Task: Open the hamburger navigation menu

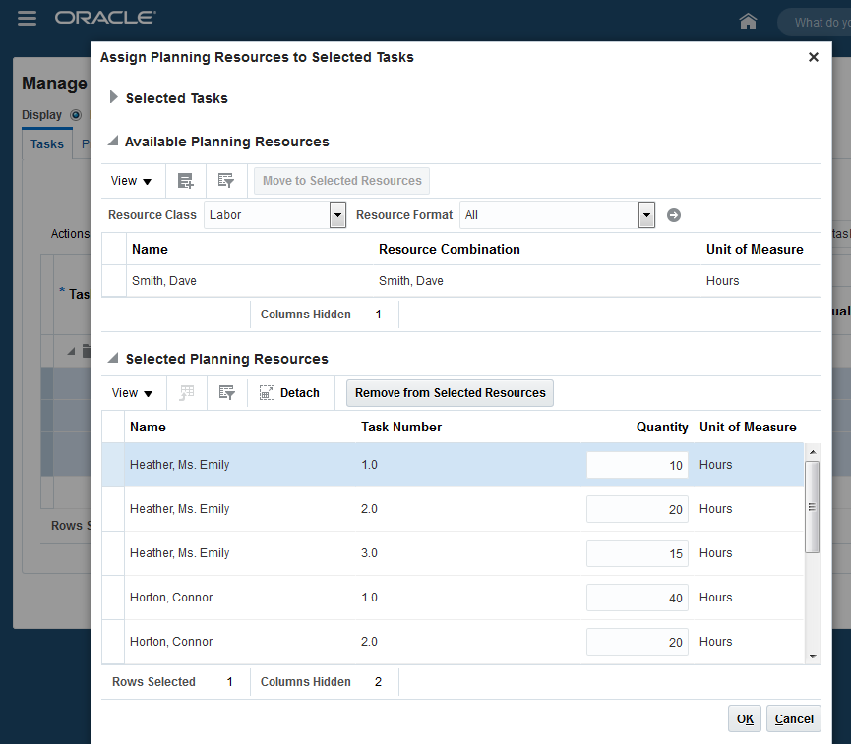Action: (28, 19)
